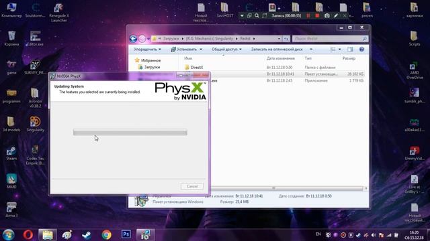Select the Singularity desktop shortcut
This screenshot has width=430, height=241.
tap(35, 124)
